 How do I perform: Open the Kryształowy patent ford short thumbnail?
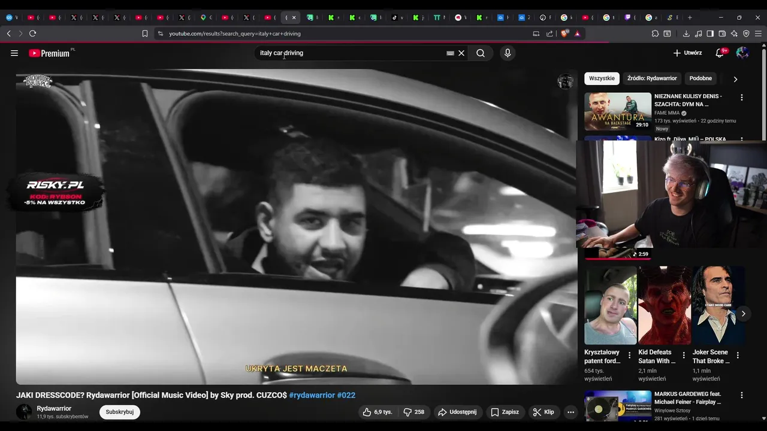tap(611, 305)
